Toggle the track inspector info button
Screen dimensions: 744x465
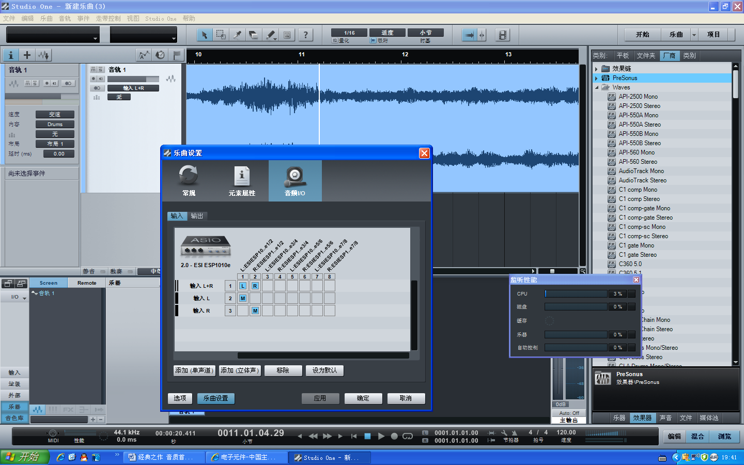tap(11, 55)
